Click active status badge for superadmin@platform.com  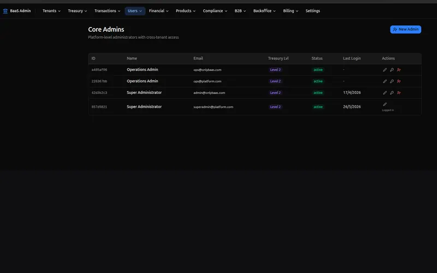(318, 107)
